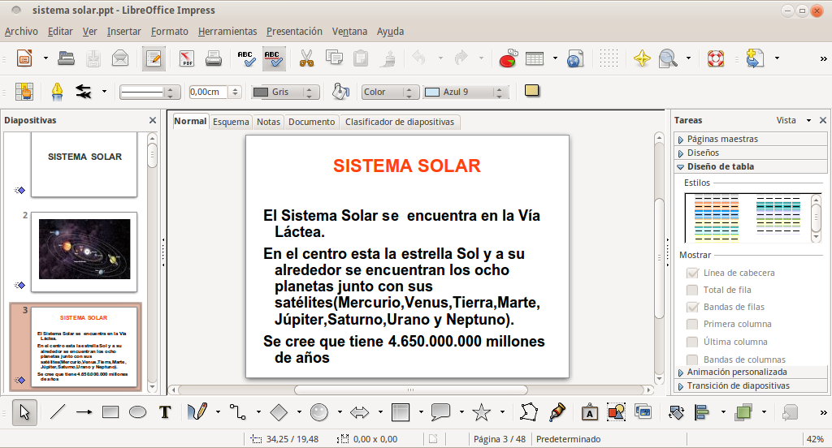This screenshot has height=448, width=832.
Task: Toggle the Bandas de filas checkbox
Action: pos(692,307)
